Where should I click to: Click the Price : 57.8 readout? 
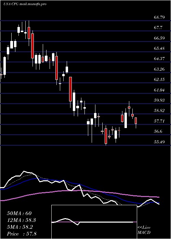22,234
